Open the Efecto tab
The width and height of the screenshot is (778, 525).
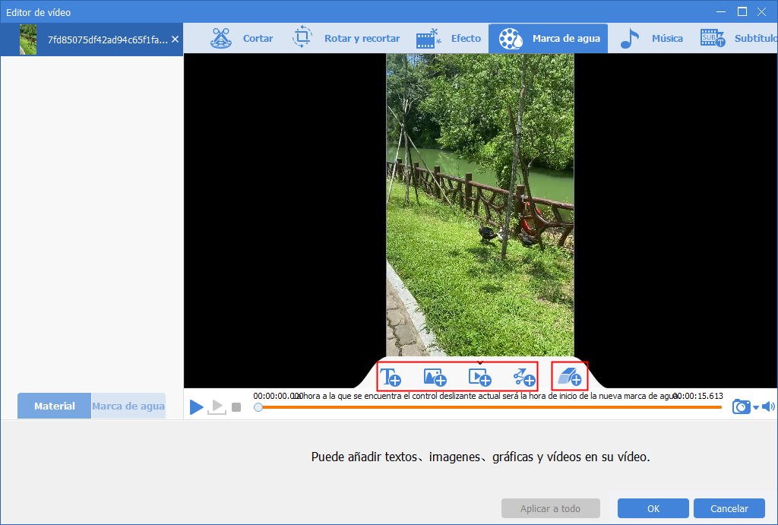point(448,38)
